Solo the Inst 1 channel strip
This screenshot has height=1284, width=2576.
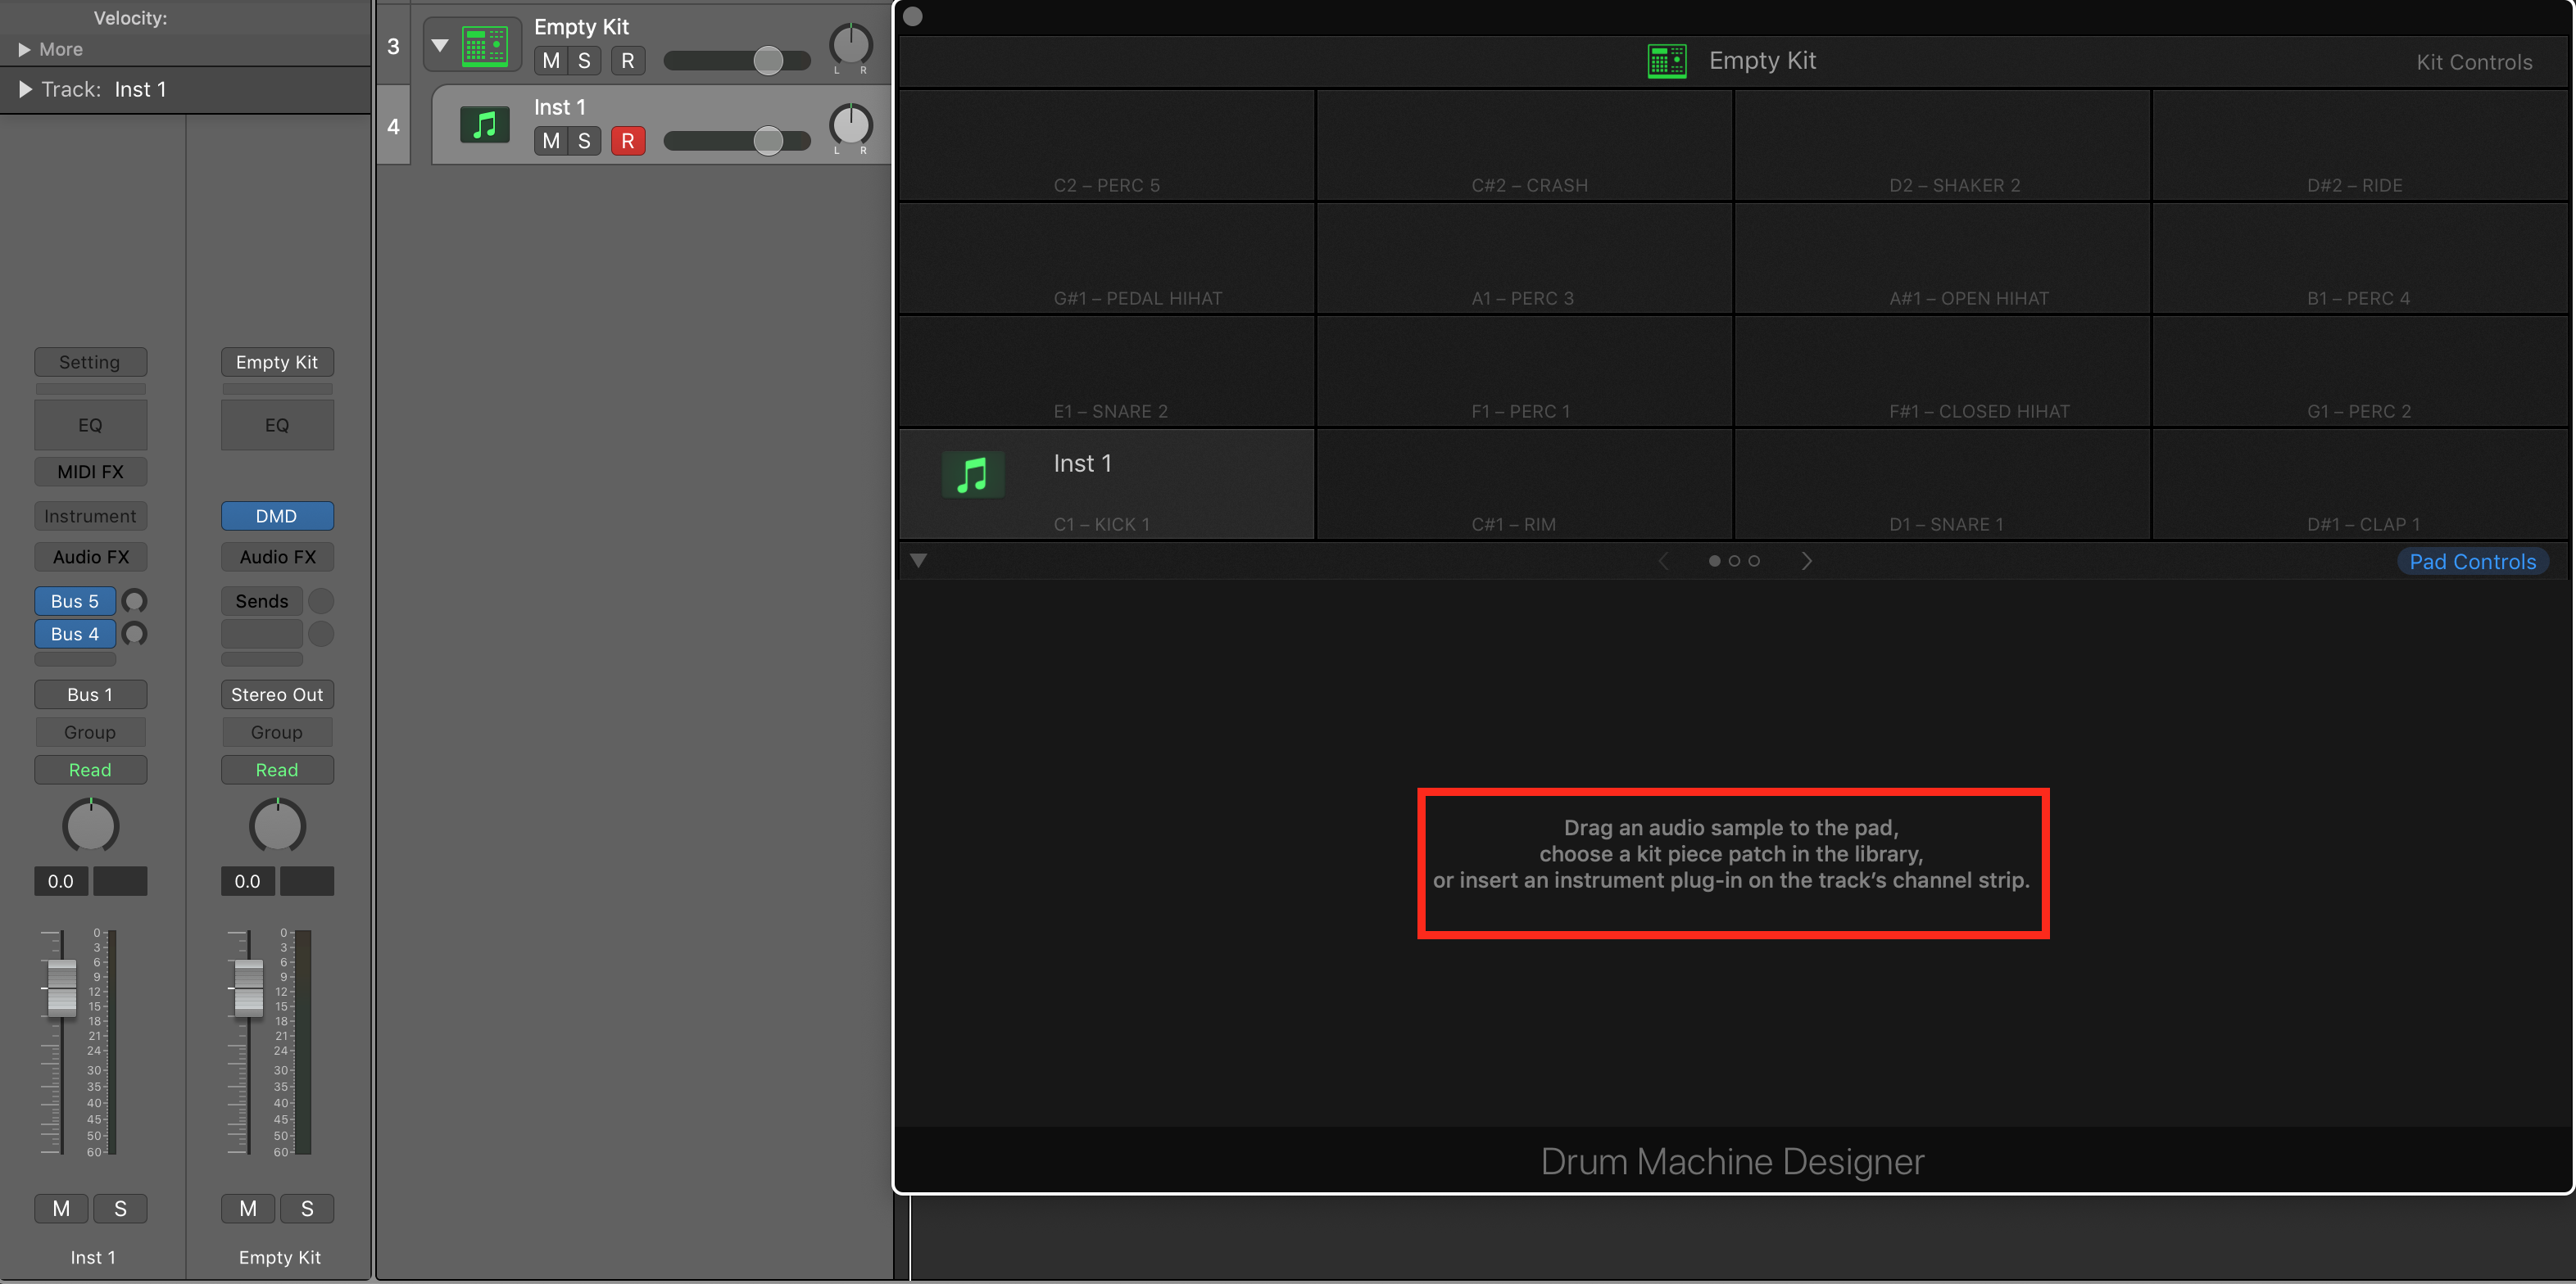click(120, 1208)
